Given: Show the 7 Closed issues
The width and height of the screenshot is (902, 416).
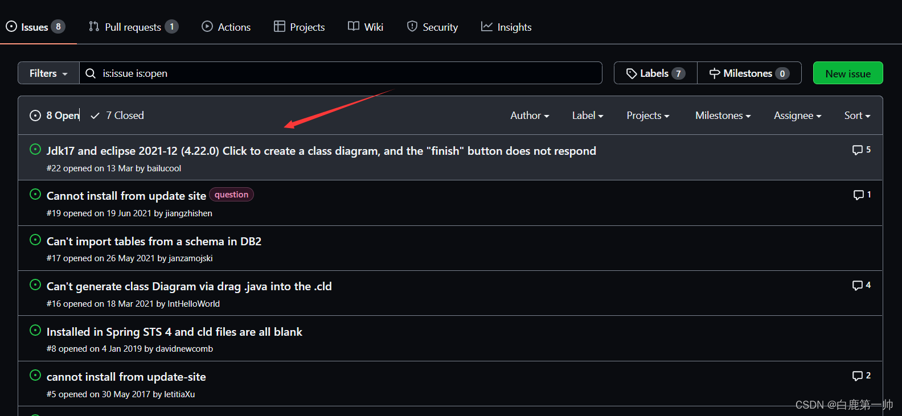Looking at the screenshot, I should [117, 116].
